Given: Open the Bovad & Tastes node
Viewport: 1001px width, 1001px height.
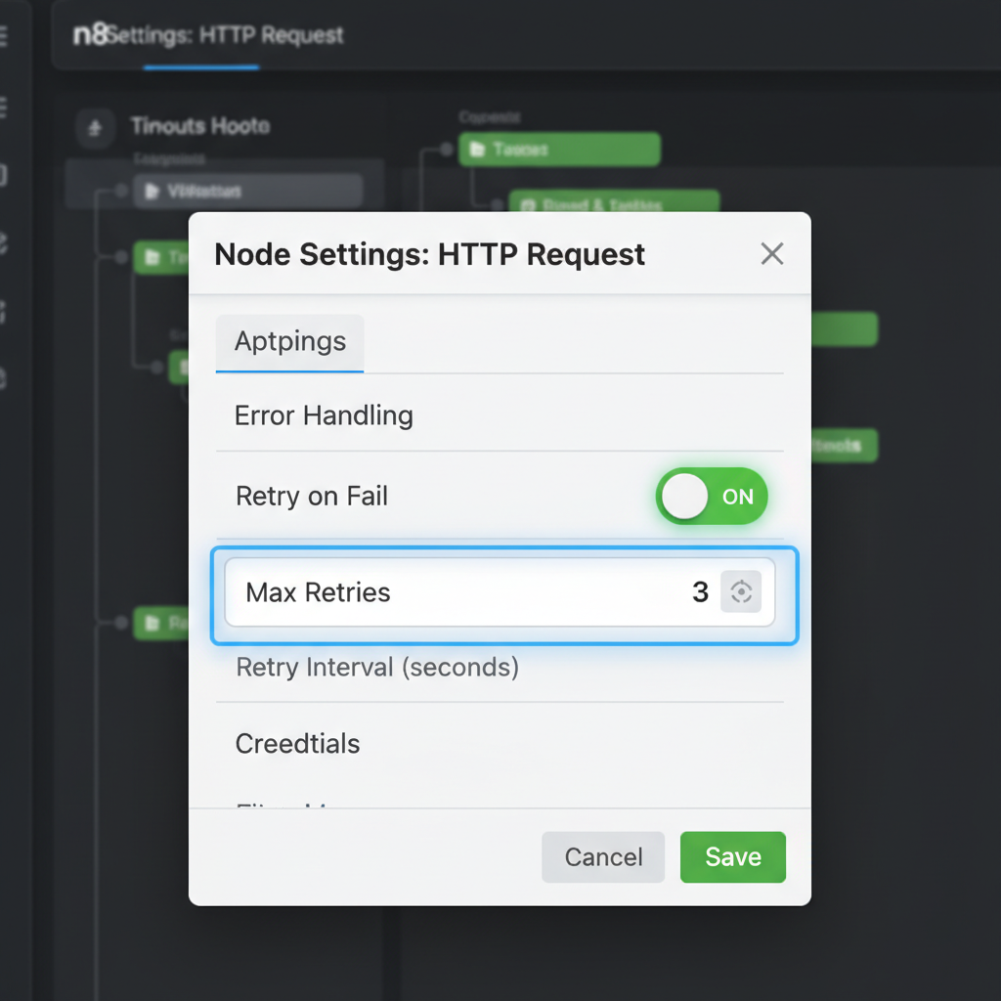Looking at the screenshot, I should pos(614,203).
